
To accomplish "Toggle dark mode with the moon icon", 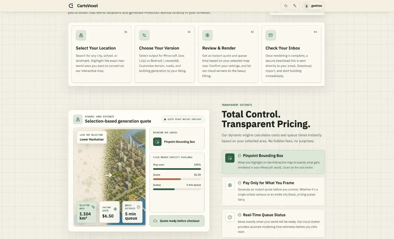I will tap(286, 6).
